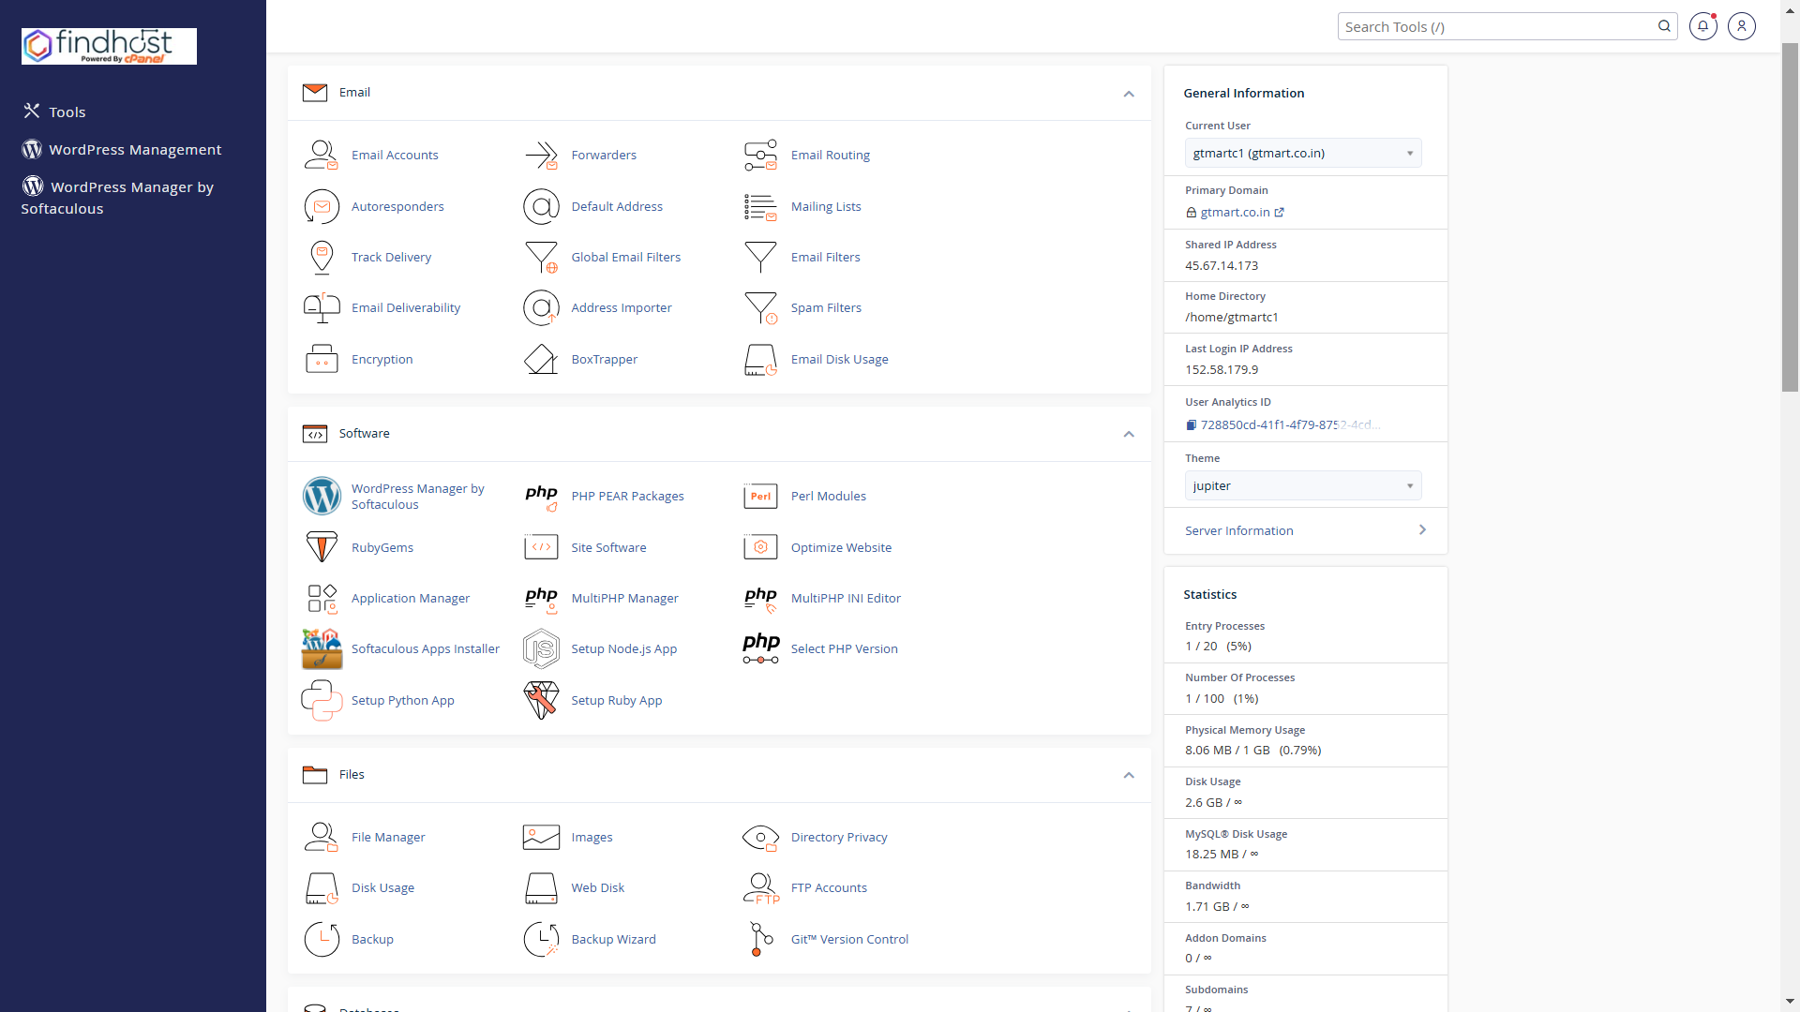Select Tools in the sidebar
The image size is (1800, 1012).
67,112
